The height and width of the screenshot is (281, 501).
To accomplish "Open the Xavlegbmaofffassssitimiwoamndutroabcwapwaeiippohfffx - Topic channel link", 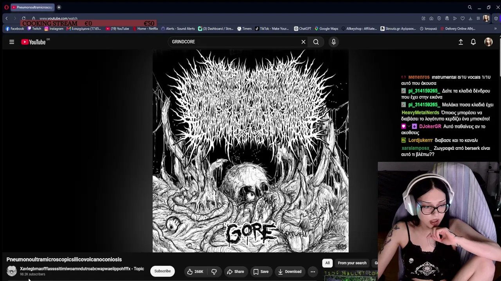I will (x=82, y=269).
